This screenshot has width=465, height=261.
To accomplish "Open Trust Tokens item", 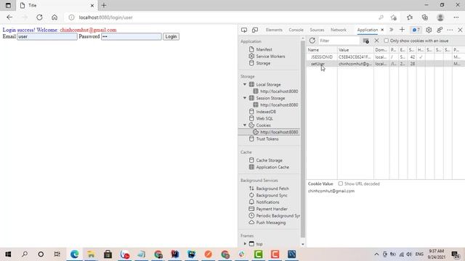I will [x=267, y=138].
